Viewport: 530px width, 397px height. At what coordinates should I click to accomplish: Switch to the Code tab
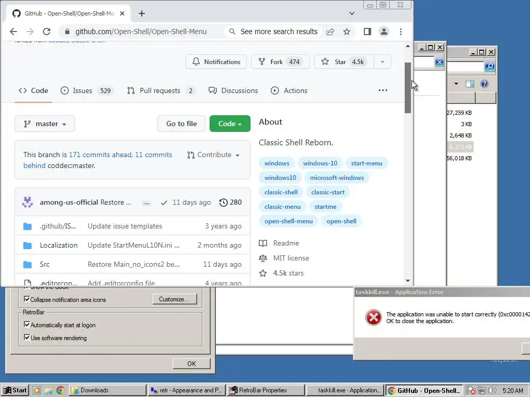(33, 90)
